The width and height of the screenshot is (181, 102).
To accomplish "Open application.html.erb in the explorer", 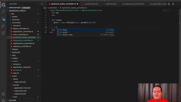I will (22, 88).
